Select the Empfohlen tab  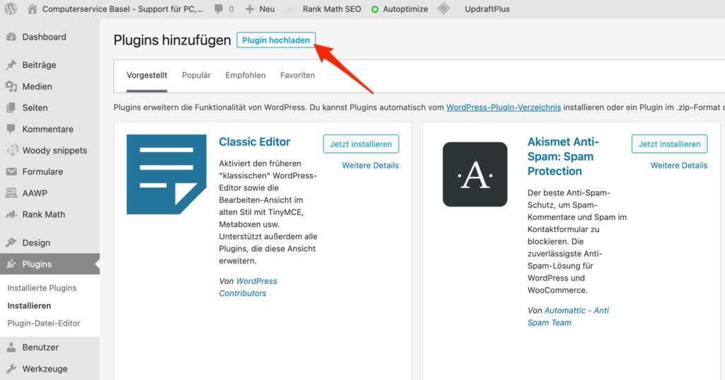pyautogui.click(x=246, y=75)
